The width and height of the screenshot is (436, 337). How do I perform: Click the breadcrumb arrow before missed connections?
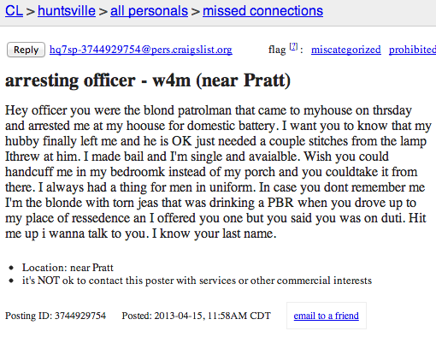(195, 12)
